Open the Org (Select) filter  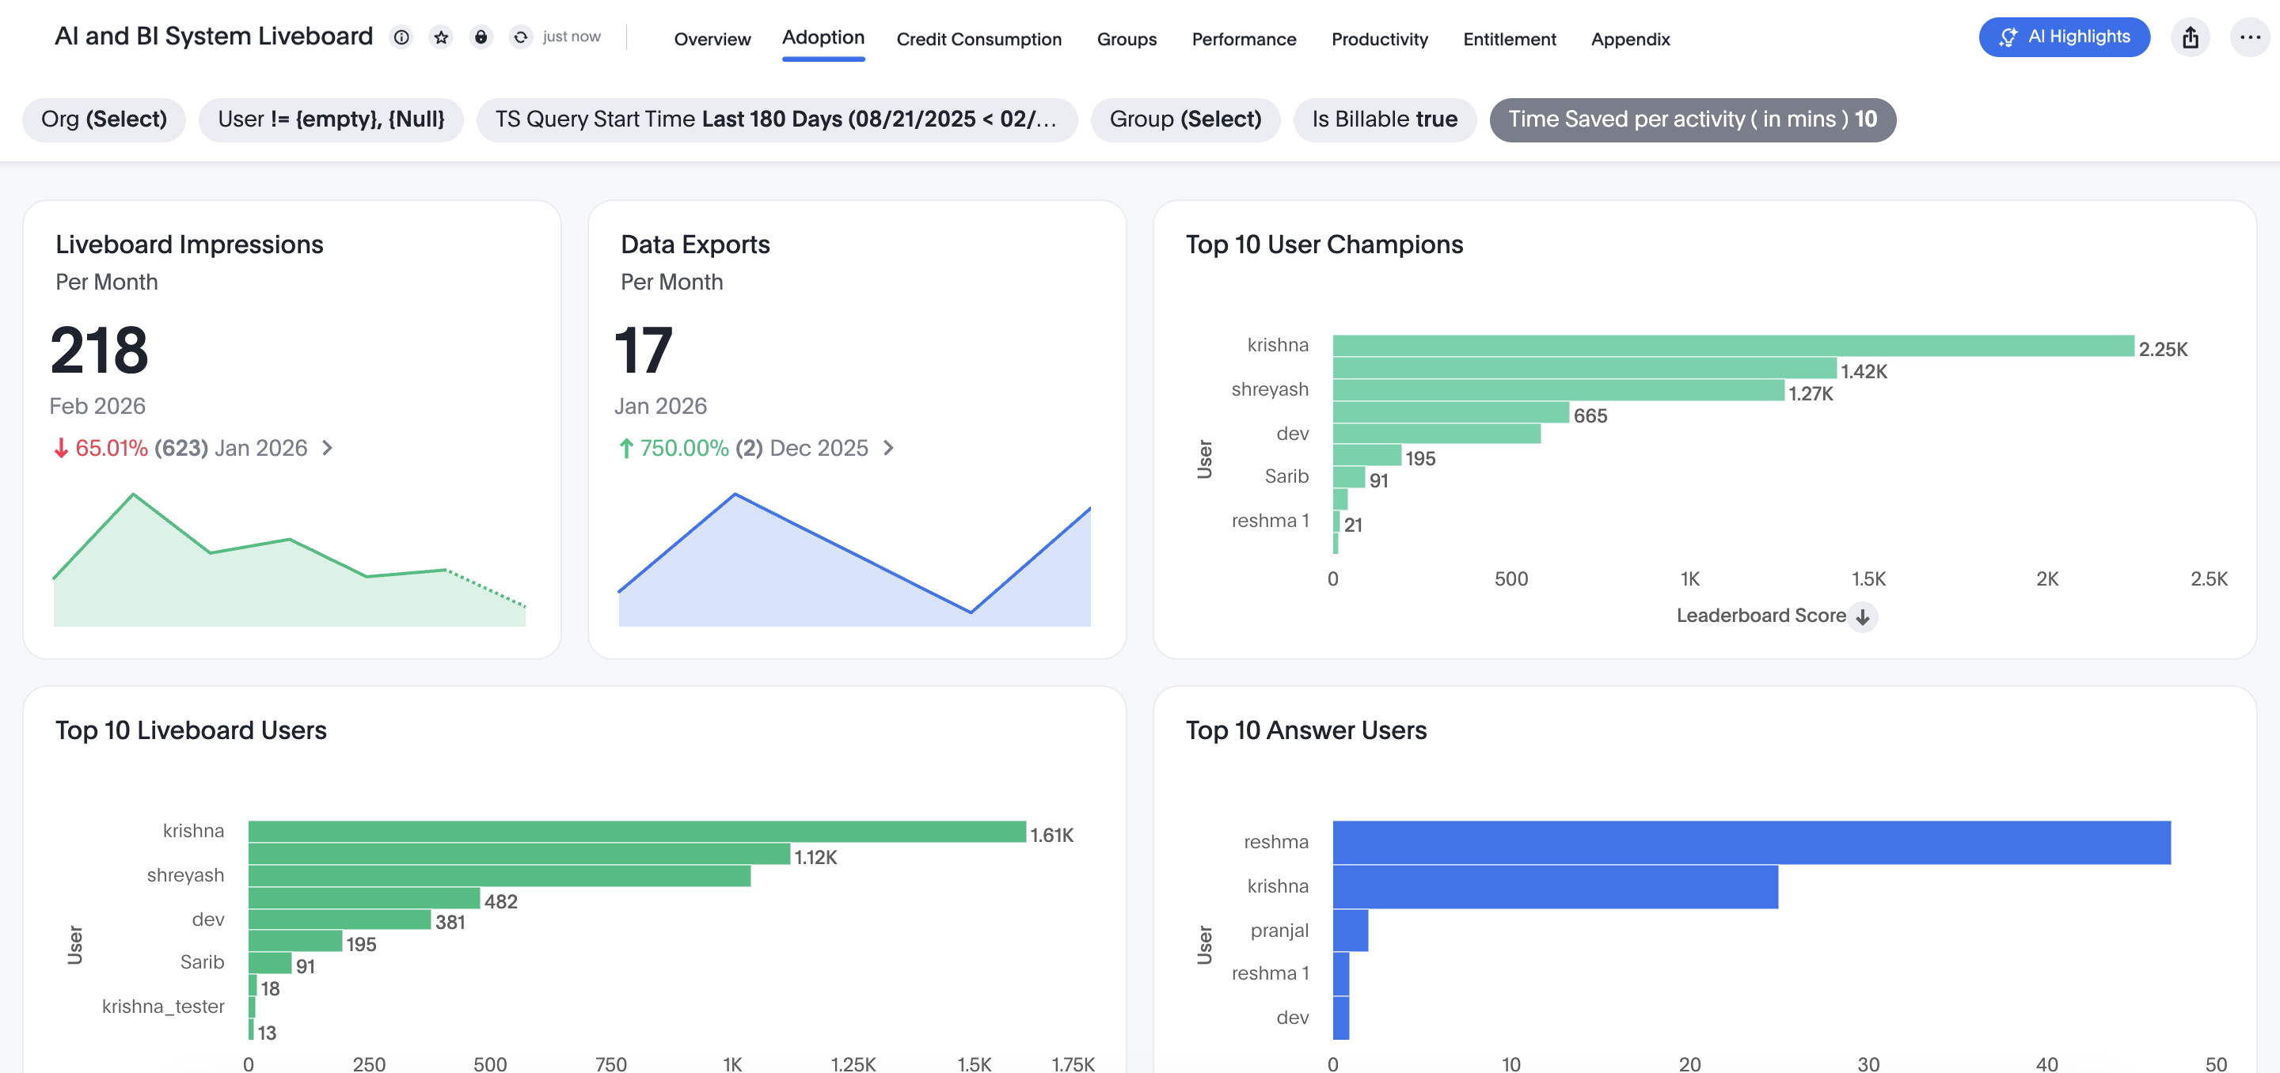pos(104,119)
